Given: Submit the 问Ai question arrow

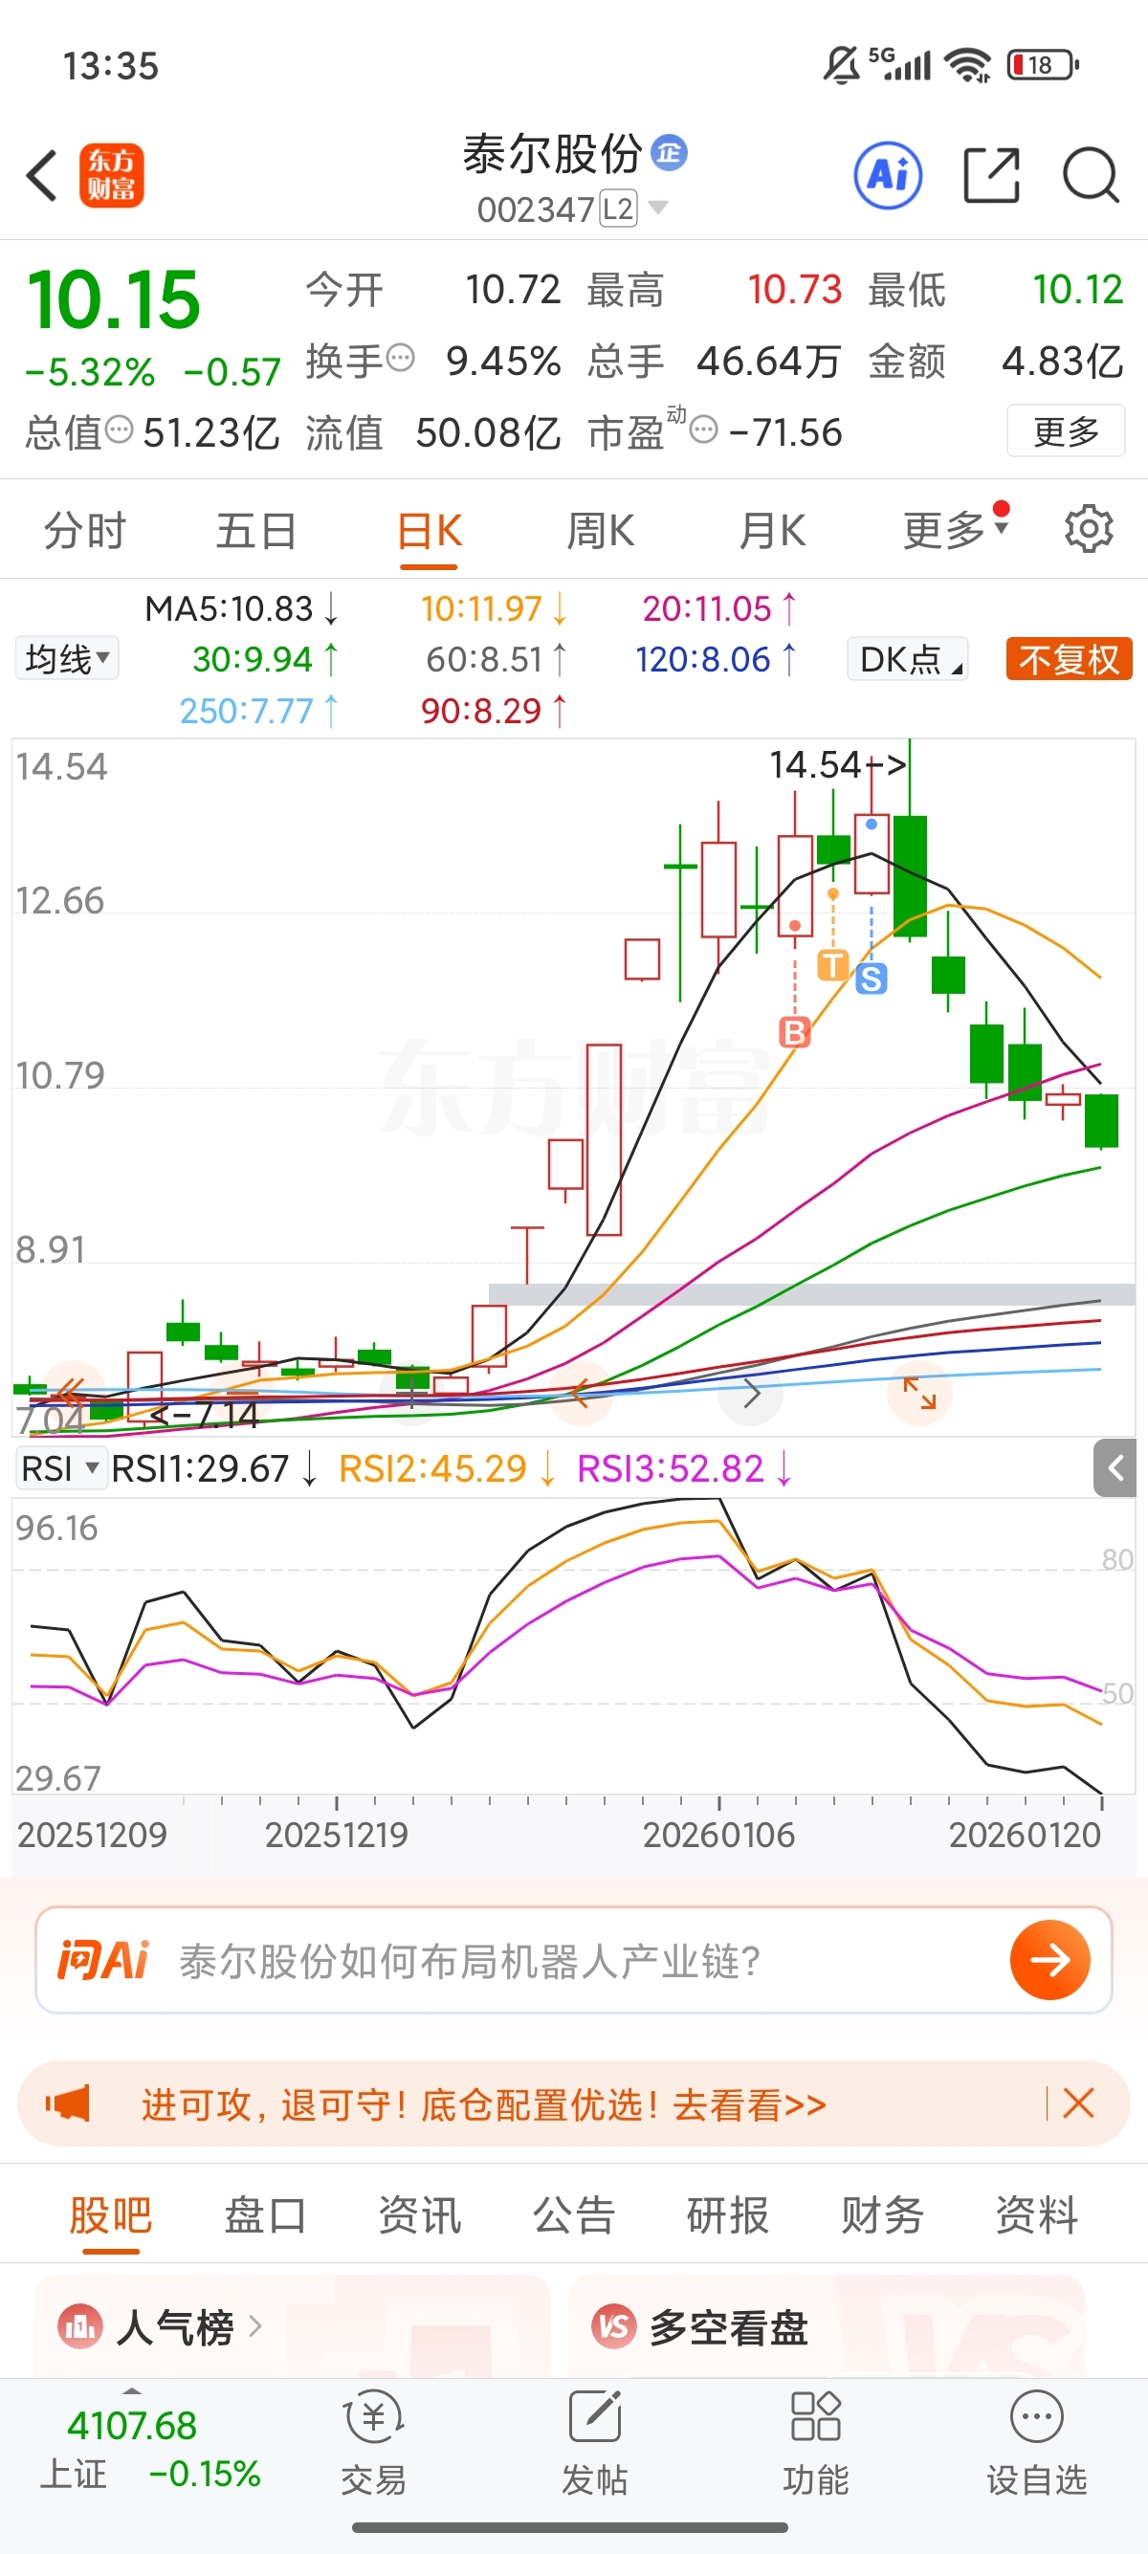Looking at the screenshot, I should tap(1049, 1959).
